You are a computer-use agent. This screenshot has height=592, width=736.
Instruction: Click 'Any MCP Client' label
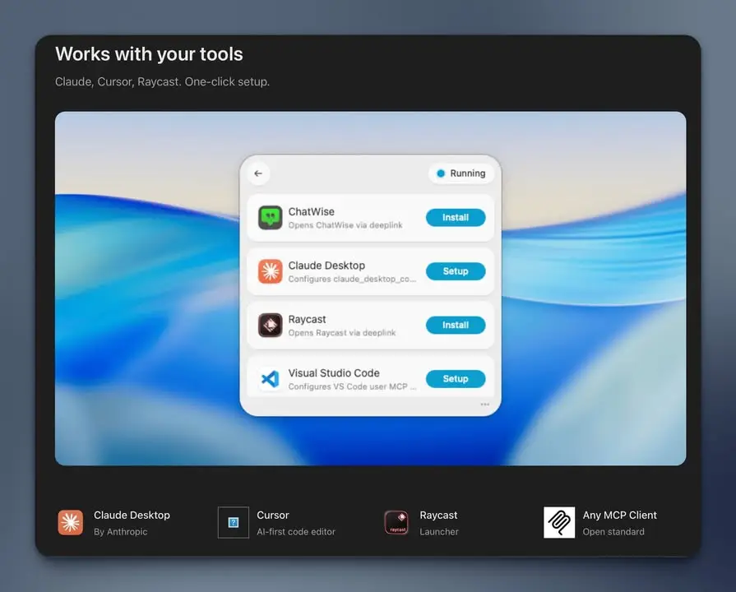click(619, 515)
